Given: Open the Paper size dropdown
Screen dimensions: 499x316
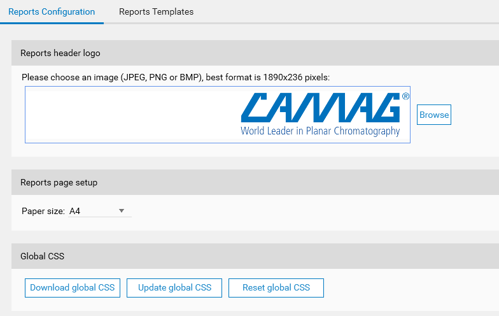Looking at the screenshot, I should pos(99,211).
